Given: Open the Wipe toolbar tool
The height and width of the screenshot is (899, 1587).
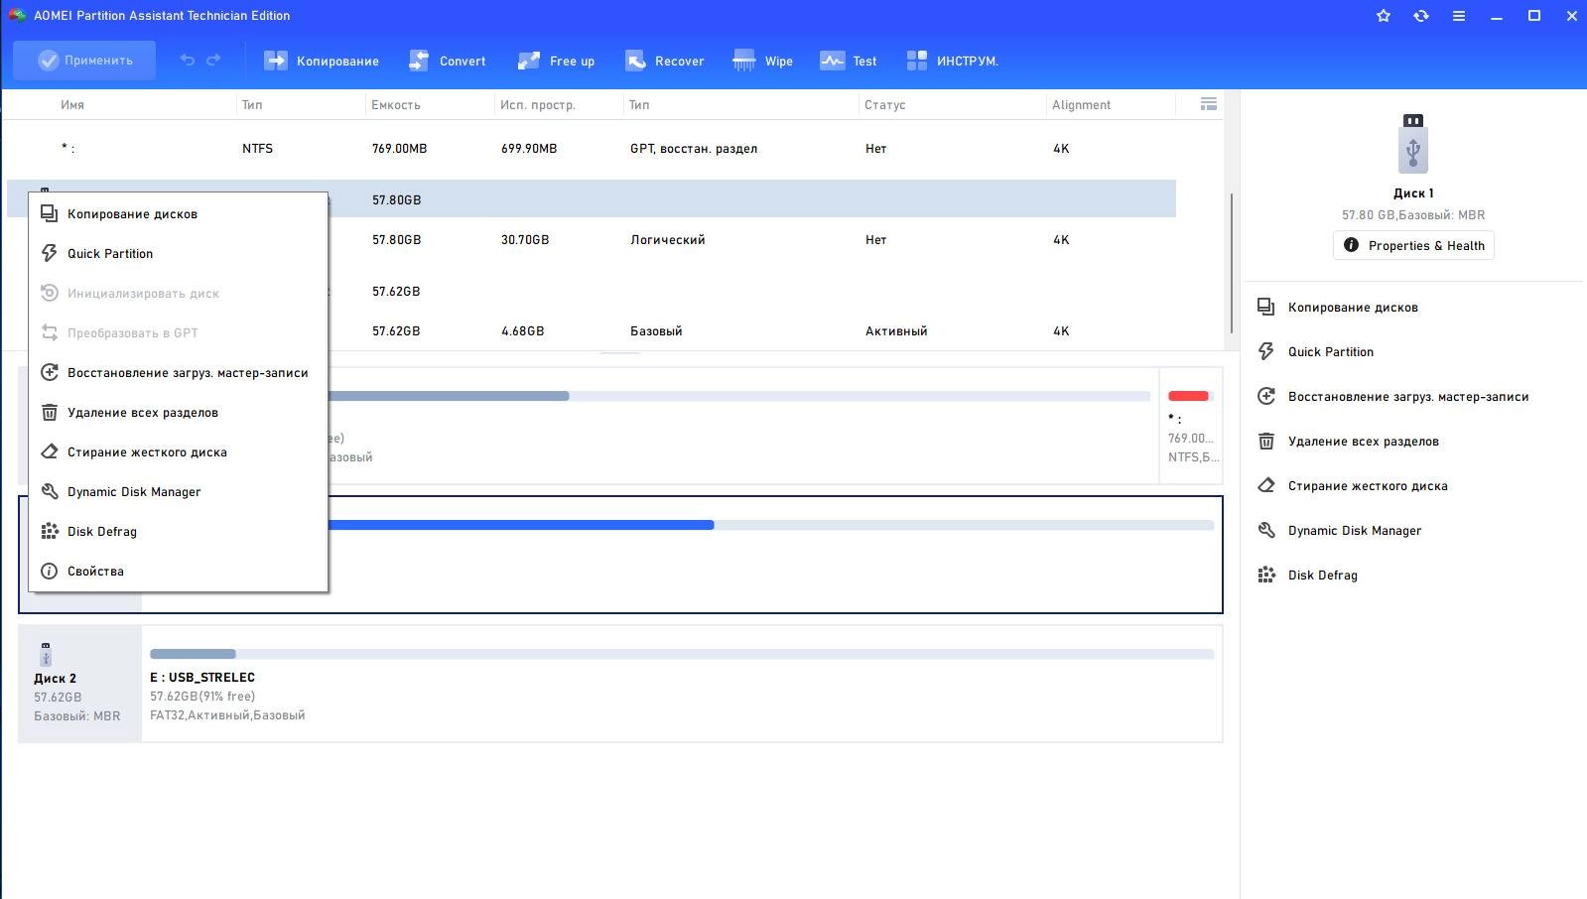Looking at the screenshot, I should point(762,61).
